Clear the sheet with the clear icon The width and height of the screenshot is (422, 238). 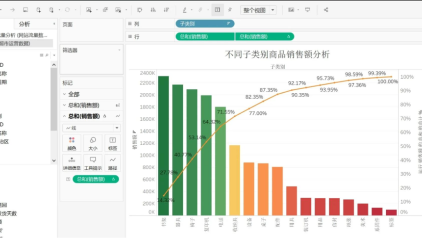click(118, 10)
